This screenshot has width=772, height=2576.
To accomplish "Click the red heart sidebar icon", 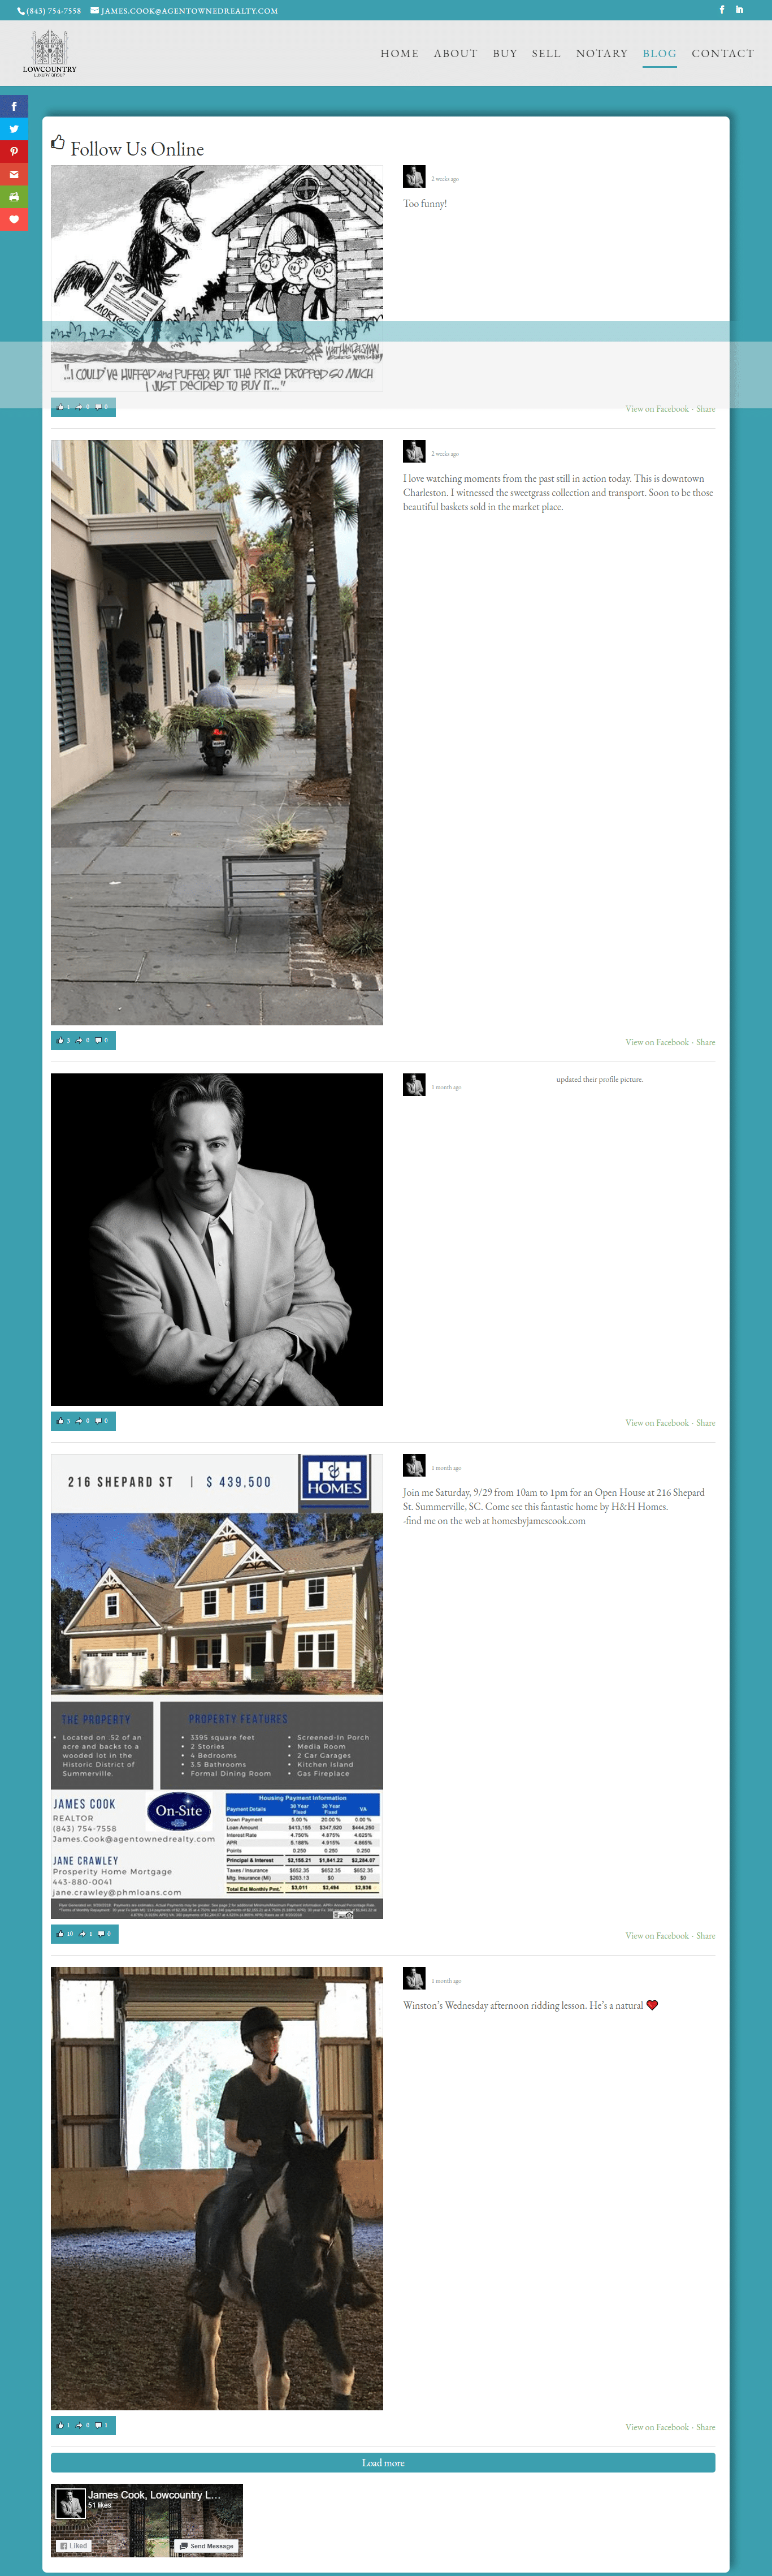I will point(14,219).
